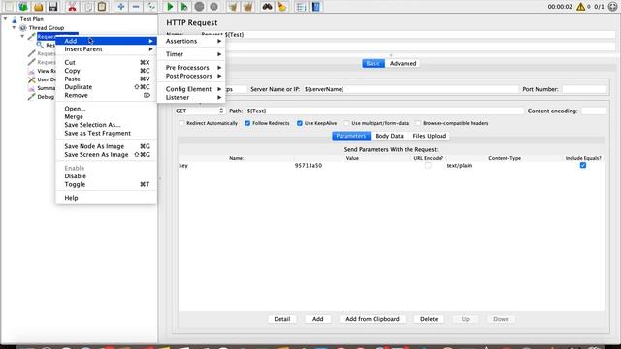Uncheck Use KeepAlive checkbox
The height and width of the screenshot is (349, 621).
pyautogui.click(x=300, y=123)
